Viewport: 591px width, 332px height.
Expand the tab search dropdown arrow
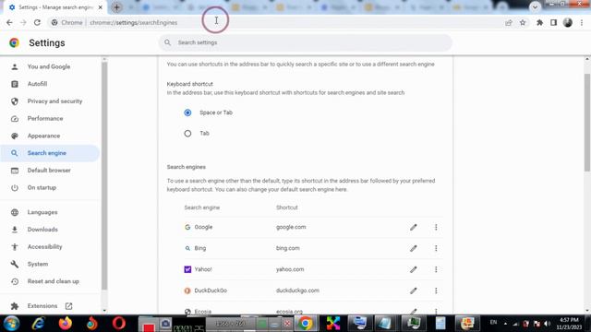pyautogui.click(x=535, y=6)
